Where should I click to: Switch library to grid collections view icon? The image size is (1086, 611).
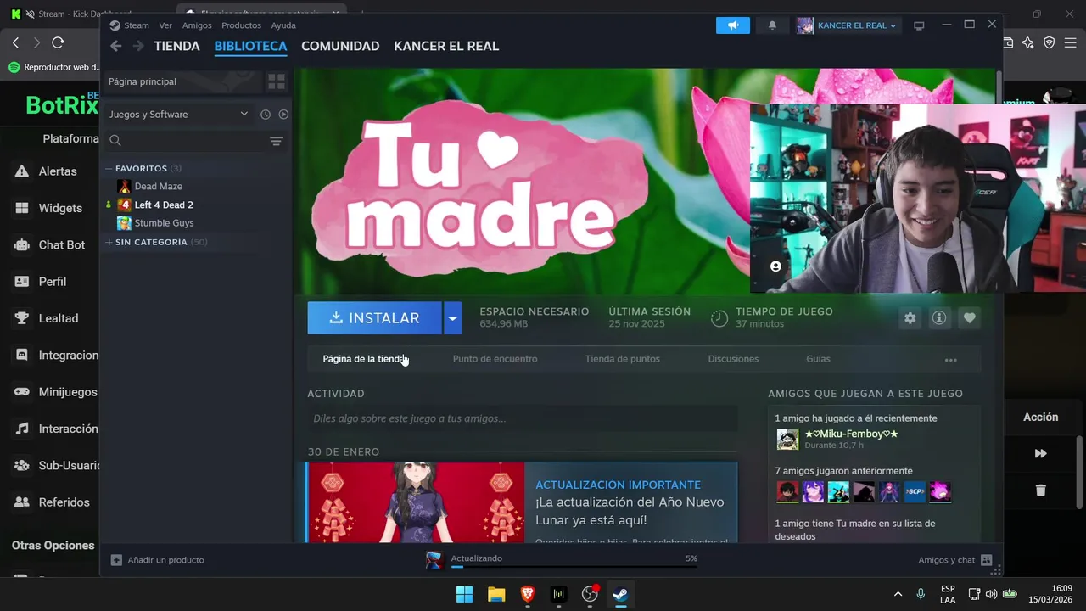coord(277,81)
